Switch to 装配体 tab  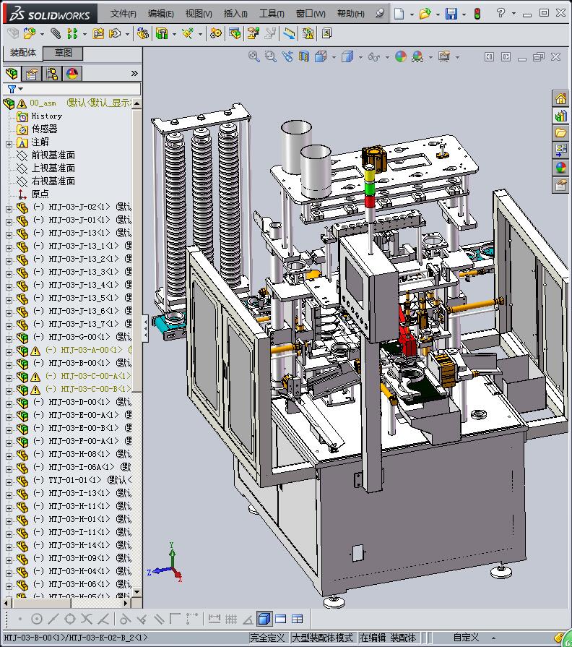[23, 53]
